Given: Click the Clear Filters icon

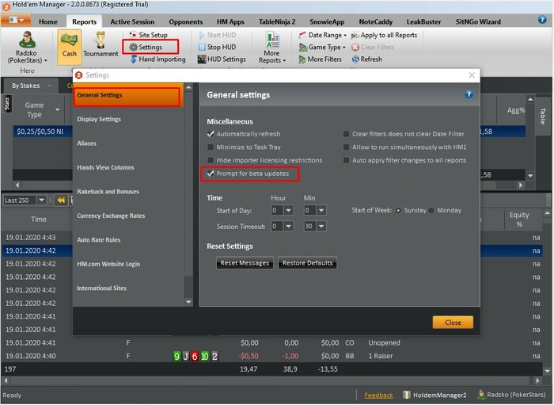Looking at the screenshot, I should pyautogui.click(x=355, y=47).
